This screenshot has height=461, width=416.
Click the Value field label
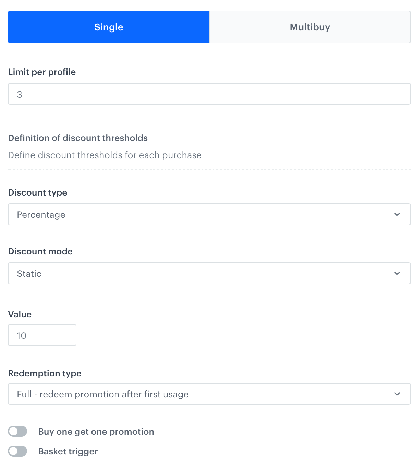pyautogui.click(x=20, y=314)
